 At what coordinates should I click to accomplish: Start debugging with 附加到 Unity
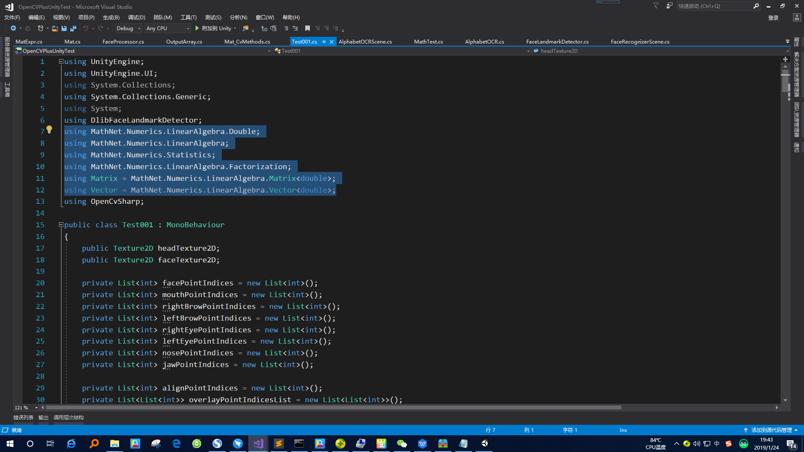click(x=214, y=28)
